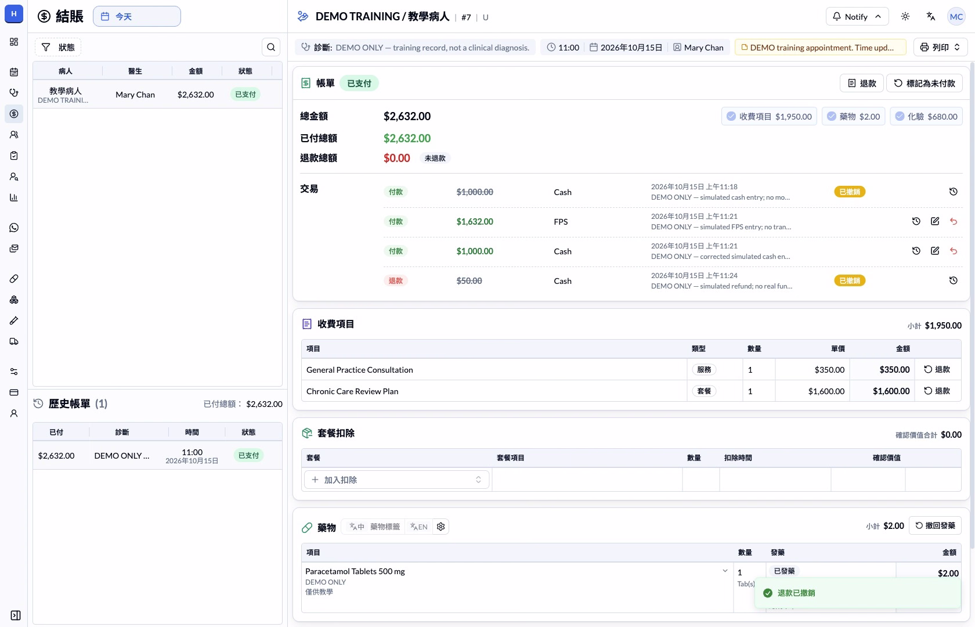Open the 今天 date picker
The width and height of the screenshot is (975, 627).
click(137, 16)
